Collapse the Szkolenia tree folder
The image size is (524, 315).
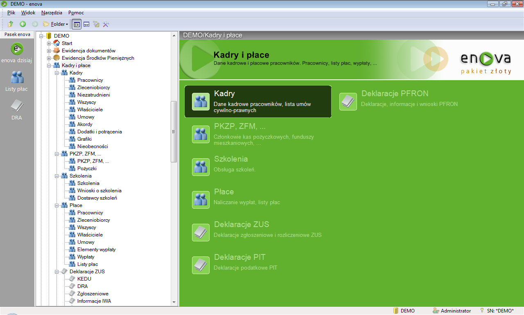[x=57, y=176]
